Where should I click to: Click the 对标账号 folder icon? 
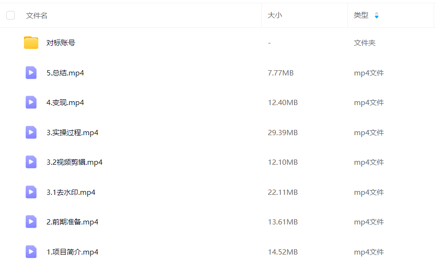point(31,43)
